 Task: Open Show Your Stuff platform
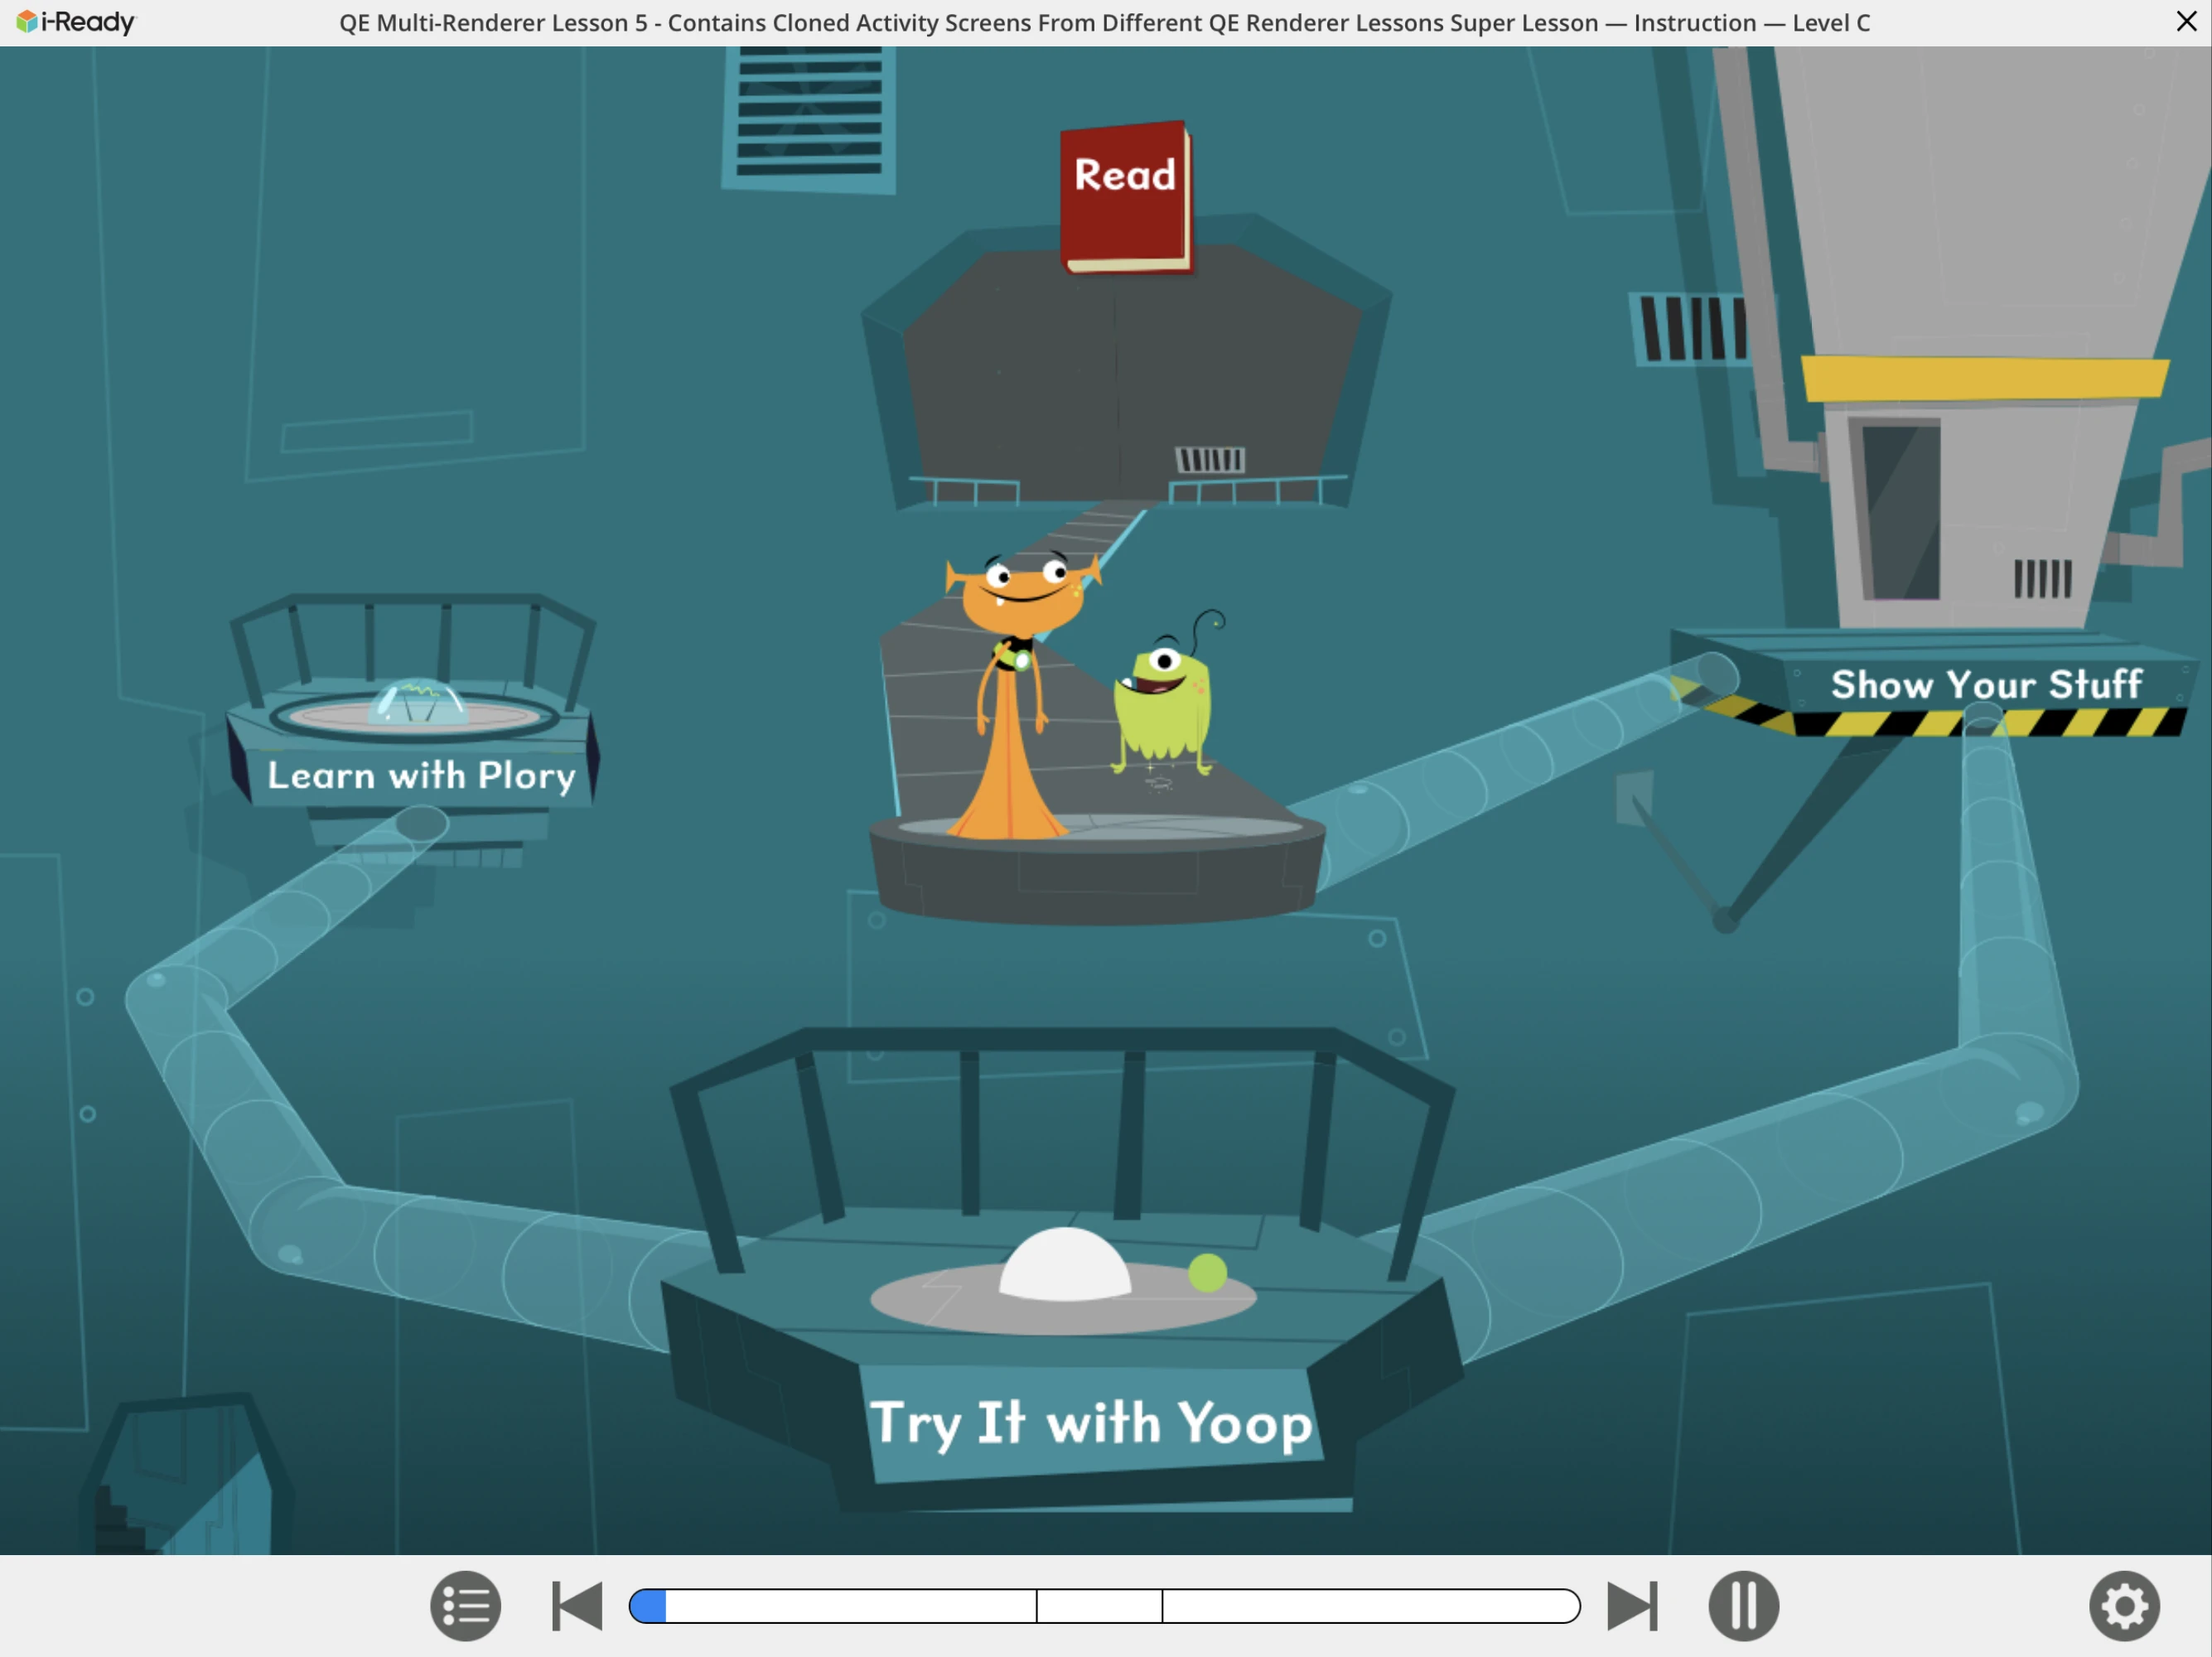(1985, 685)
